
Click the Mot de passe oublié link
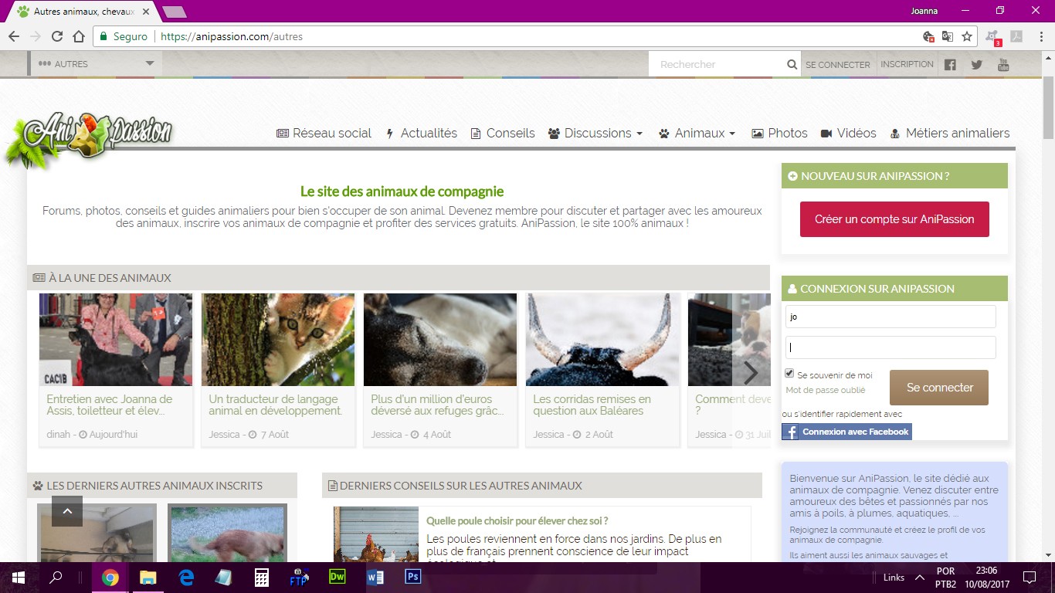(x=825, y=391)
